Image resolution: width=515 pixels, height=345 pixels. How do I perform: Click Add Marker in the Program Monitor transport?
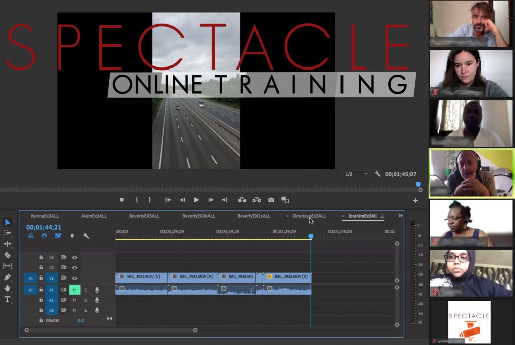coord(122,200)
